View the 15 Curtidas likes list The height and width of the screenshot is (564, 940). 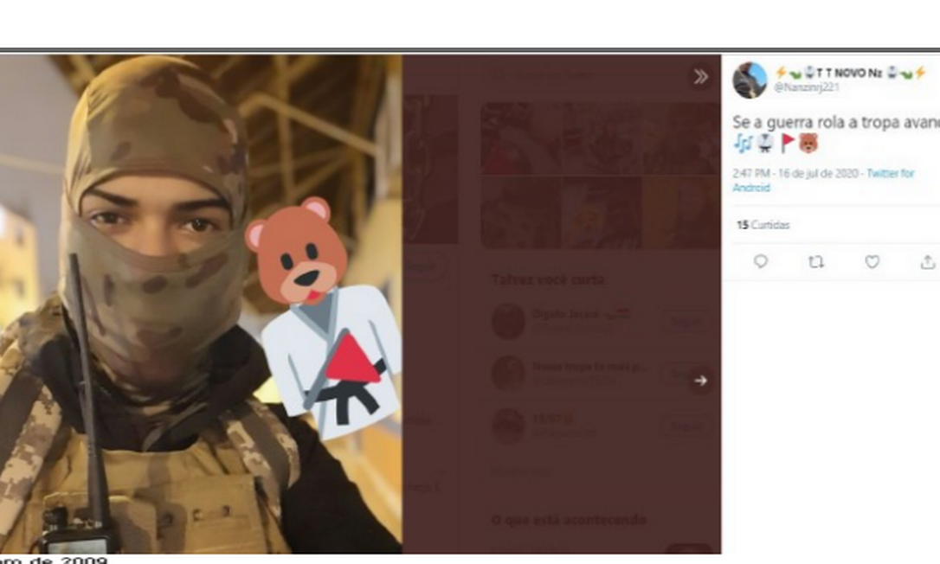(763, 225)
